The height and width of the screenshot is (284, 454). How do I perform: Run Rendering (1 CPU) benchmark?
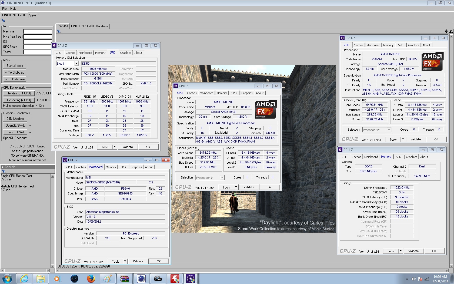[19, 93]
